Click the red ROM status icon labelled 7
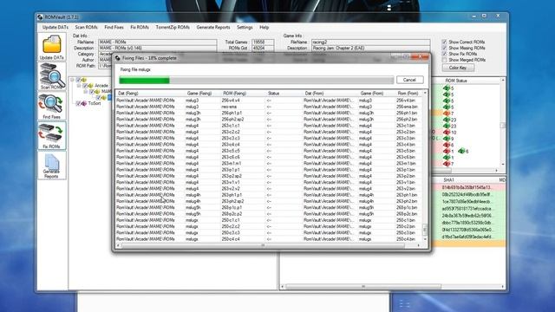The width and height of the screenshot is (555, 312). 447,164
